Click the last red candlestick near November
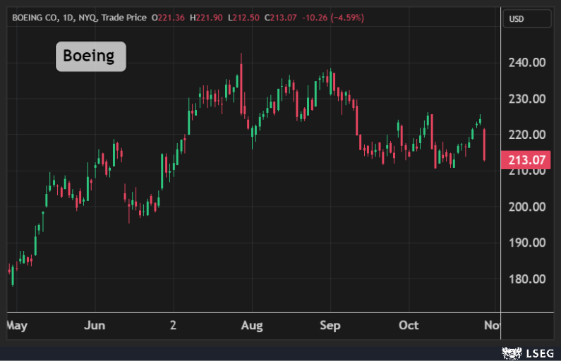Screen dimensions: 561x361 click(x=484, y=145)
